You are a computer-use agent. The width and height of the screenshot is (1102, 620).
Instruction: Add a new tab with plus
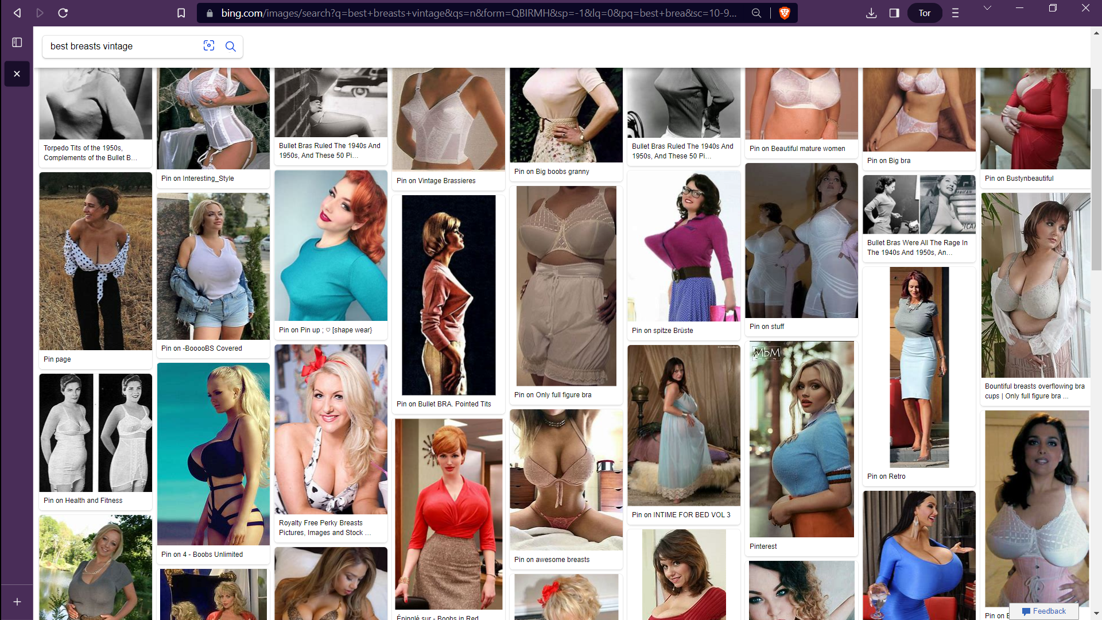(x=17, y=602)
